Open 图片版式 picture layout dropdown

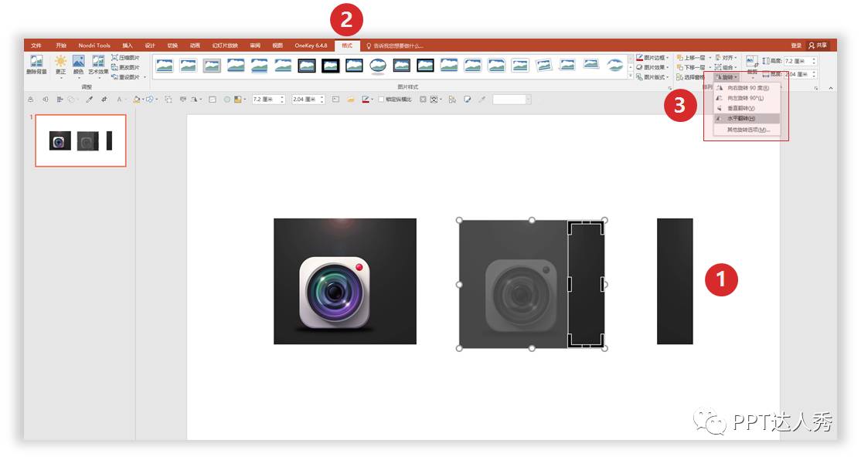click(653, 77)
